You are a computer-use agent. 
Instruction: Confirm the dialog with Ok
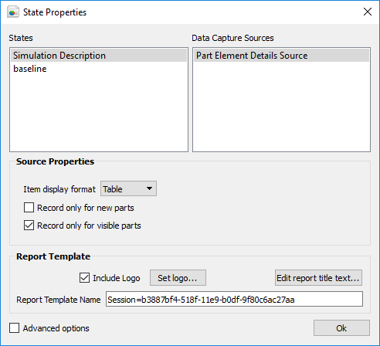341,328
